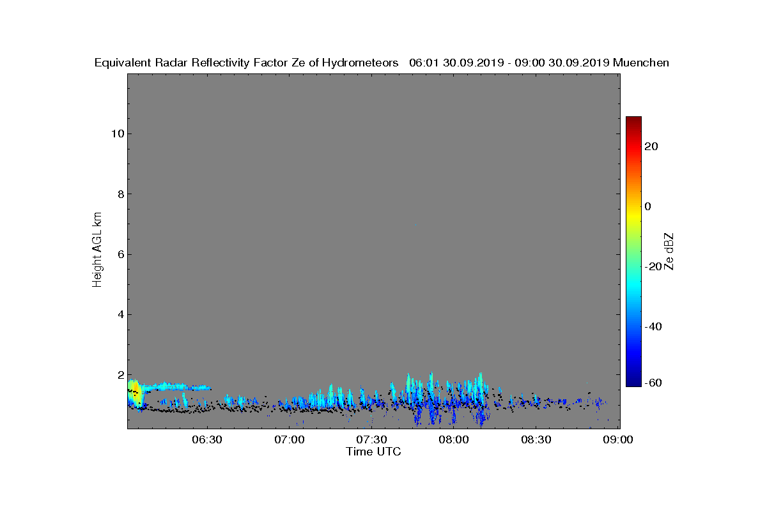Click the colorbar value -60
This screenshot has height=511, width=767.
[651, 383]
